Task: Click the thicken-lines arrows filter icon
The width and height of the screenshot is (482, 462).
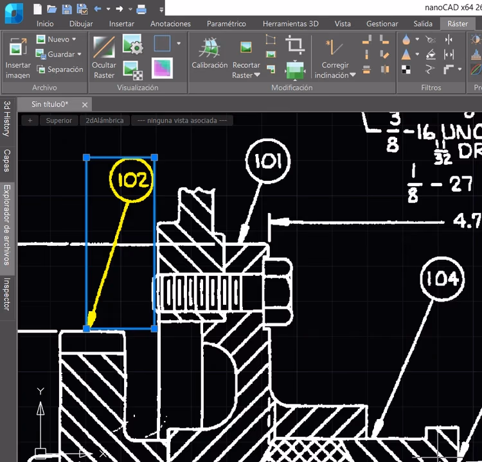Action: point(449,55)
